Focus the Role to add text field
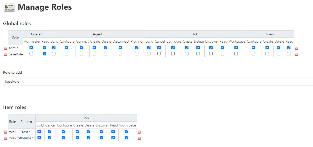The width and height of the screenshot is (313, 147). (x=158, y=81)
